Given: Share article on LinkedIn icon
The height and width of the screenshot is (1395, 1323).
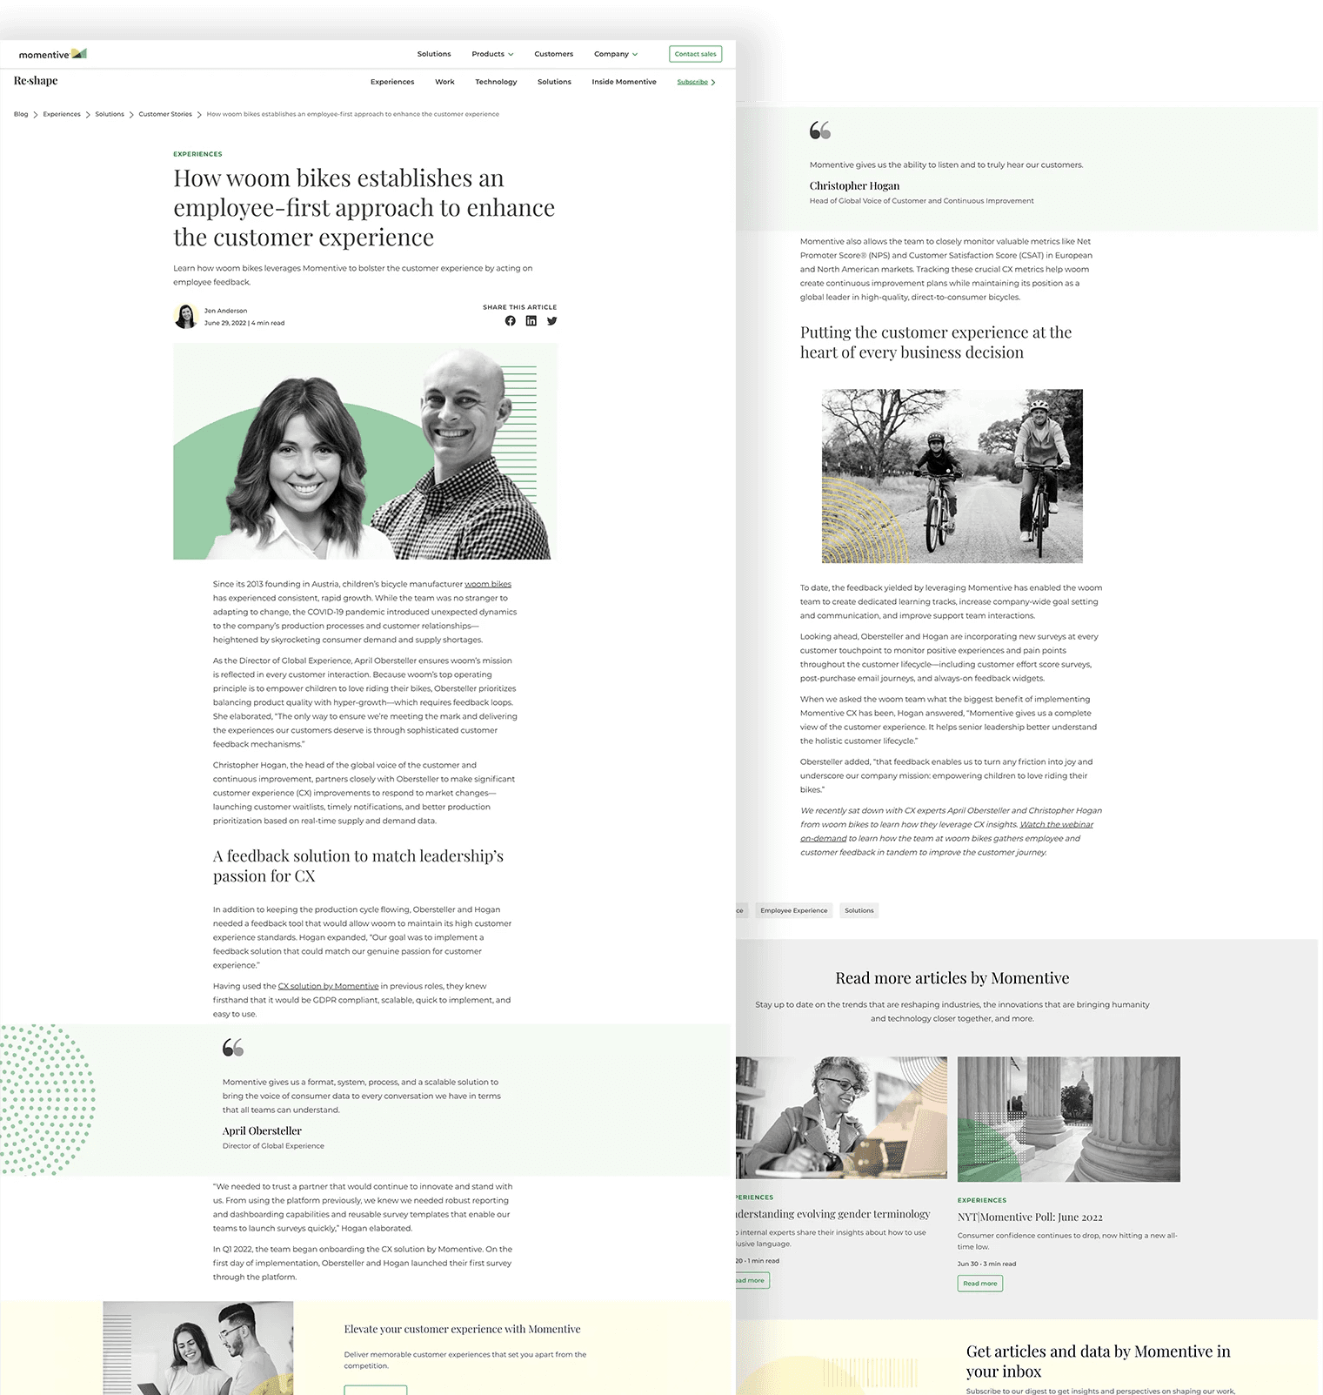Looking at the screenshot, I should point(531,321).
